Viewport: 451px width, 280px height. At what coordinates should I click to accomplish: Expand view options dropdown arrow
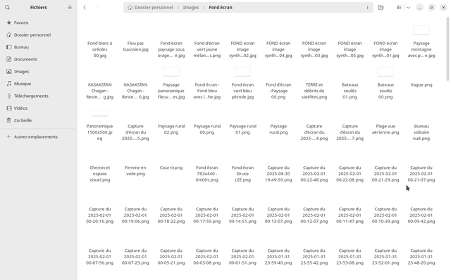[x=409, y=8]
